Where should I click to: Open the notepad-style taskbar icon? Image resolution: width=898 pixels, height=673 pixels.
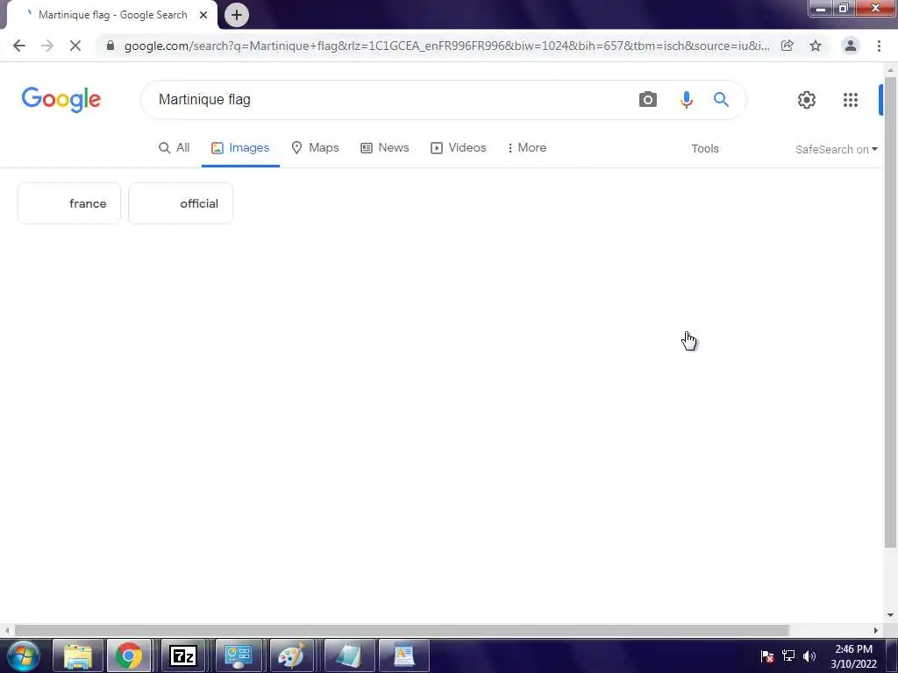(x=349, y=655)
